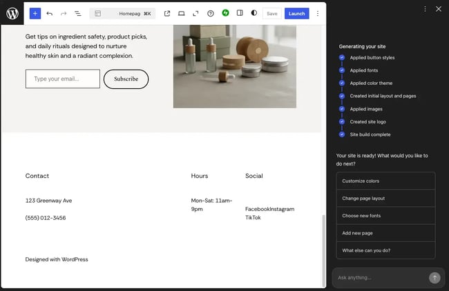Open the WordPress logo menu

(12, 13)
